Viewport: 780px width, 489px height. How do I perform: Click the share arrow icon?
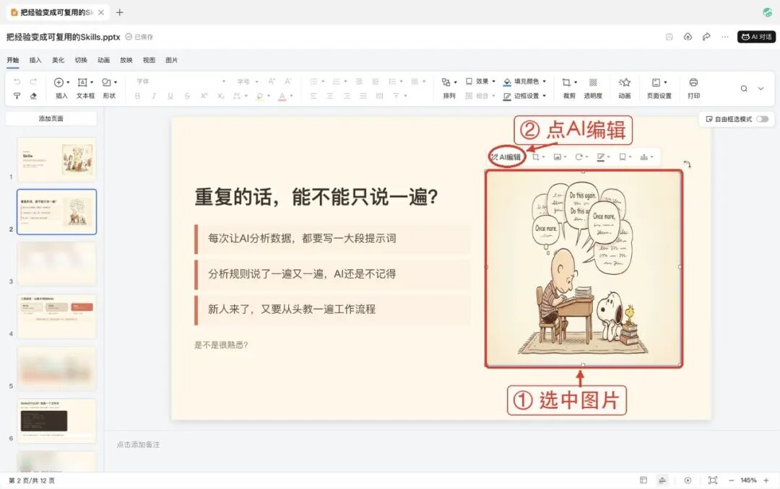[706, 37]
